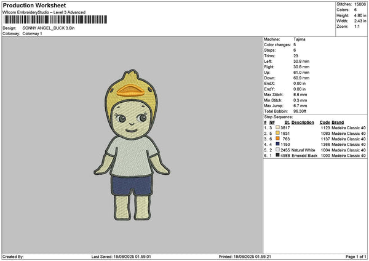
Task: Click 'Wilcom EmbroideryStudio – Level 3 Advanced' text
Action: coord(44,12)
